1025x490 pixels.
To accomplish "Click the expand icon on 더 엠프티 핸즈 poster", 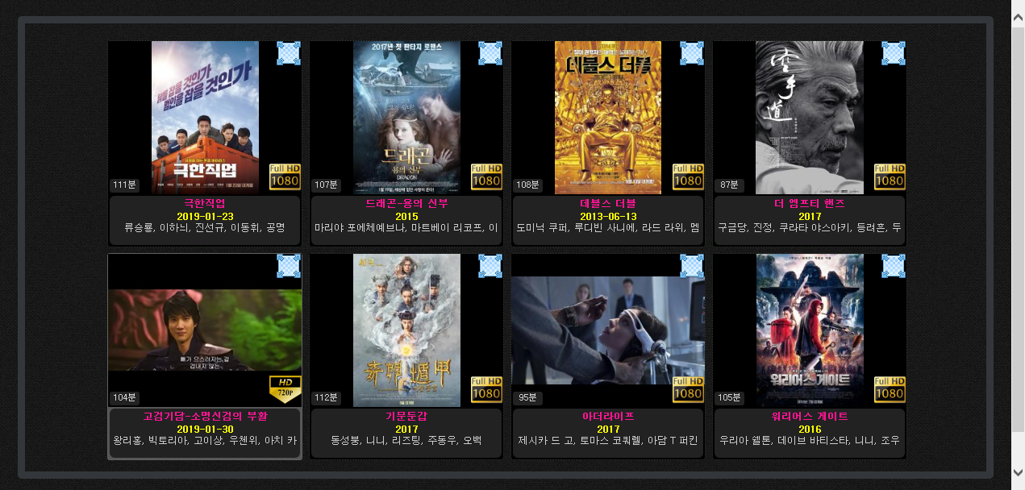I will pyautogui.click(x=894, y=53).
